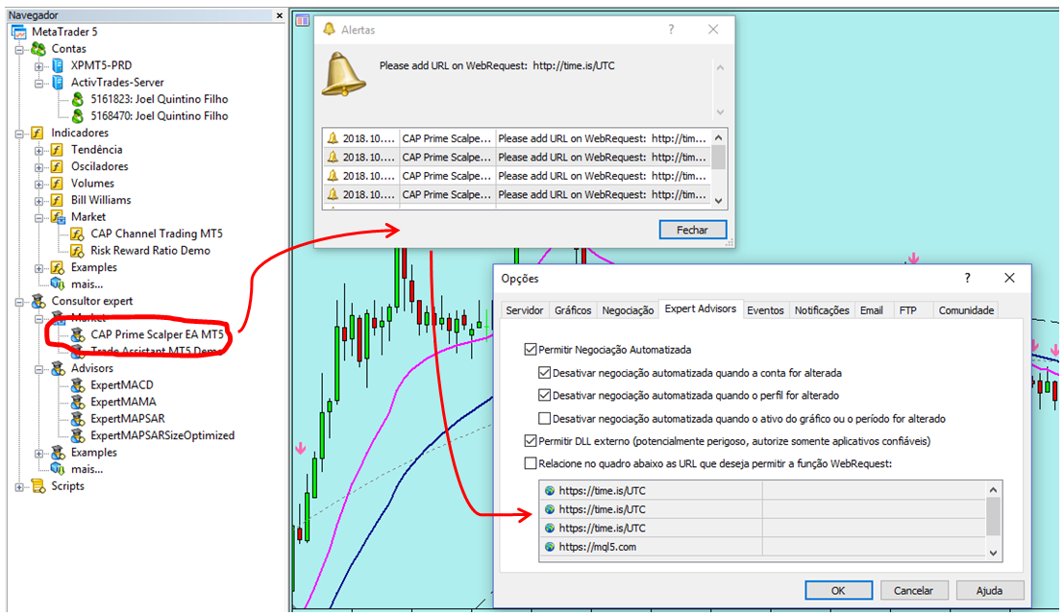
Task: Collapse the Advisors node
Action: pyautogui.click(x=39, y=369)
